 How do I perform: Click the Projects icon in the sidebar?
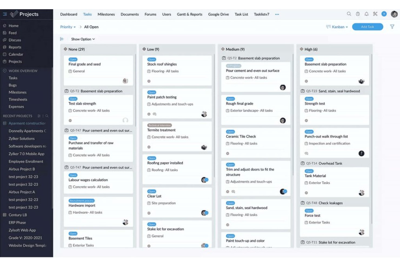5,61
